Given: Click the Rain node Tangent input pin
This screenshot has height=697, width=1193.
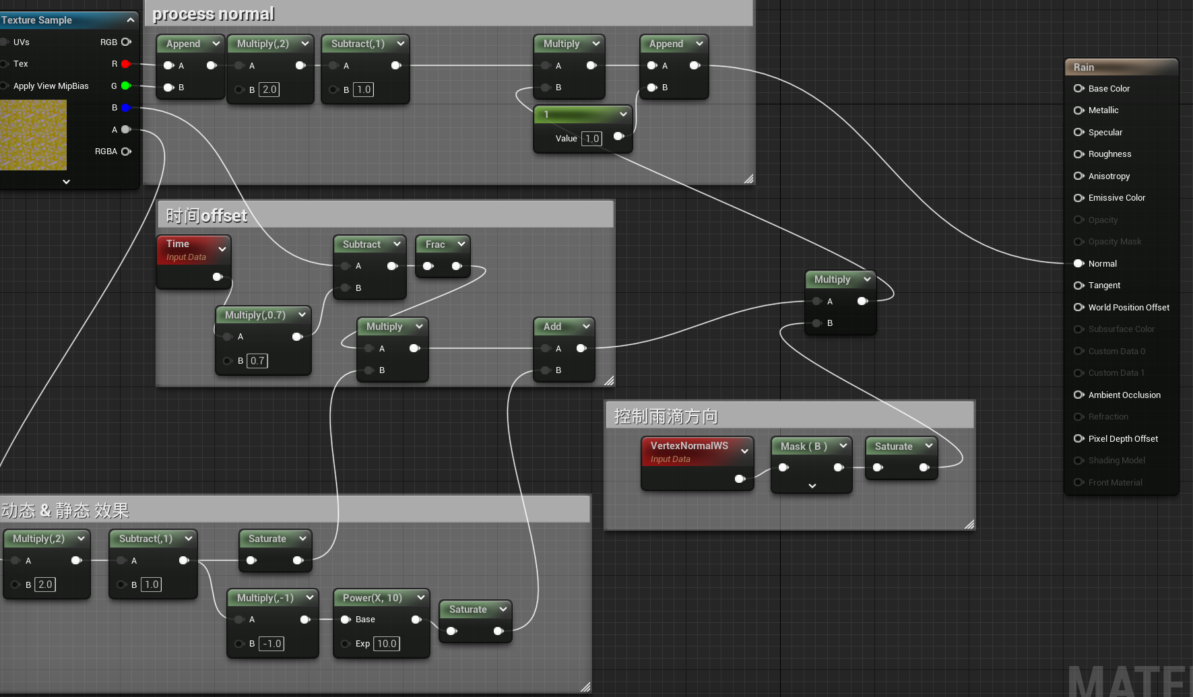Looking at the screenshot, I should [x=1078, y=286].
